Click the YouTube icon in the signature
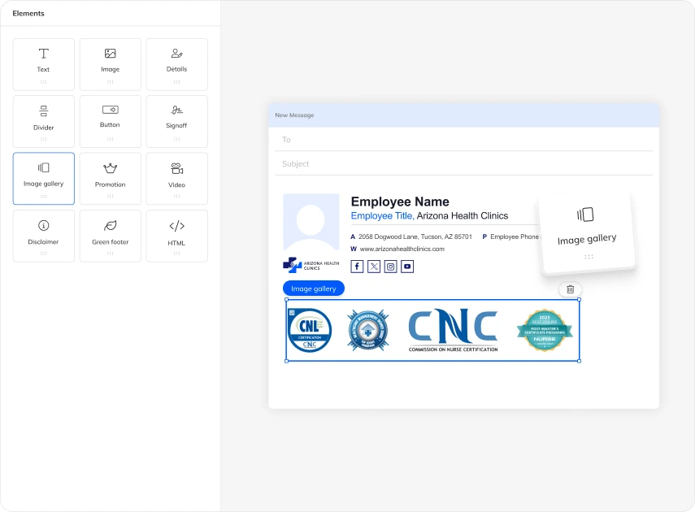The height and width of the screenshot is (512, 695). pyautogui.click(x=407, y=267)
